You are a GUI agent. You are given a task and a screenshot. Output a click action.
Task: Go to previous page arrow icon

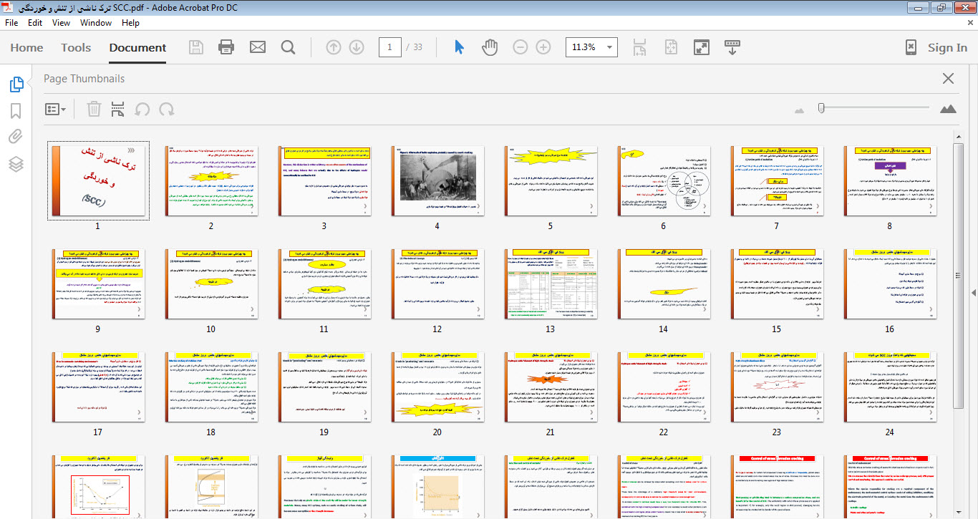334,47
